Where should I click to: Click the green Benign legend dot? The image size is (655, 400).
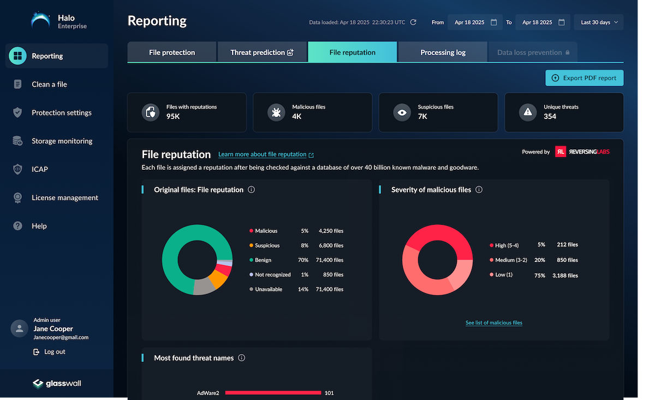(251, 260)
